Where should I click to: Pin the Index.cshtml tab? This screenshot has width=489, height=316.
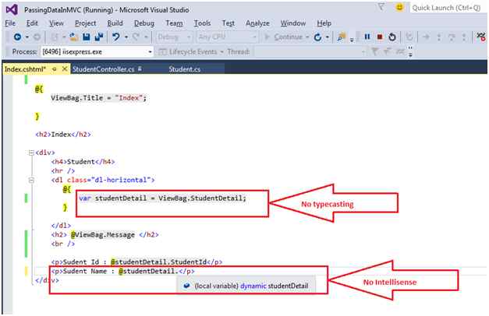[55, 68]
